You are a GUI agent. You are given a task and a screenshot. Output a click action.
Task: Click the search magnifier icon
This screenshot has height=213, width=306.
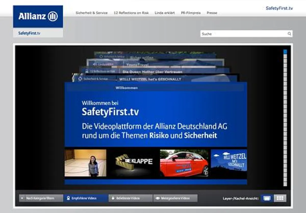click(x=289, y=33)
